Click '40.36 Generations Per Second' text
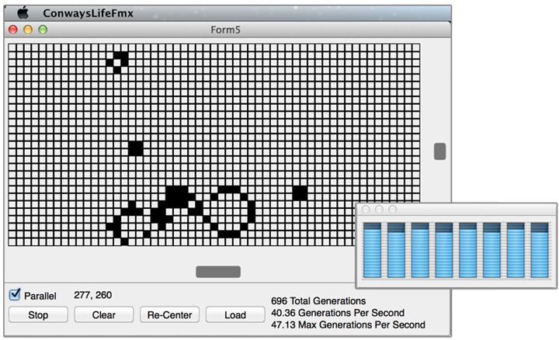The image size is (559, 340). tap(338, 313)
